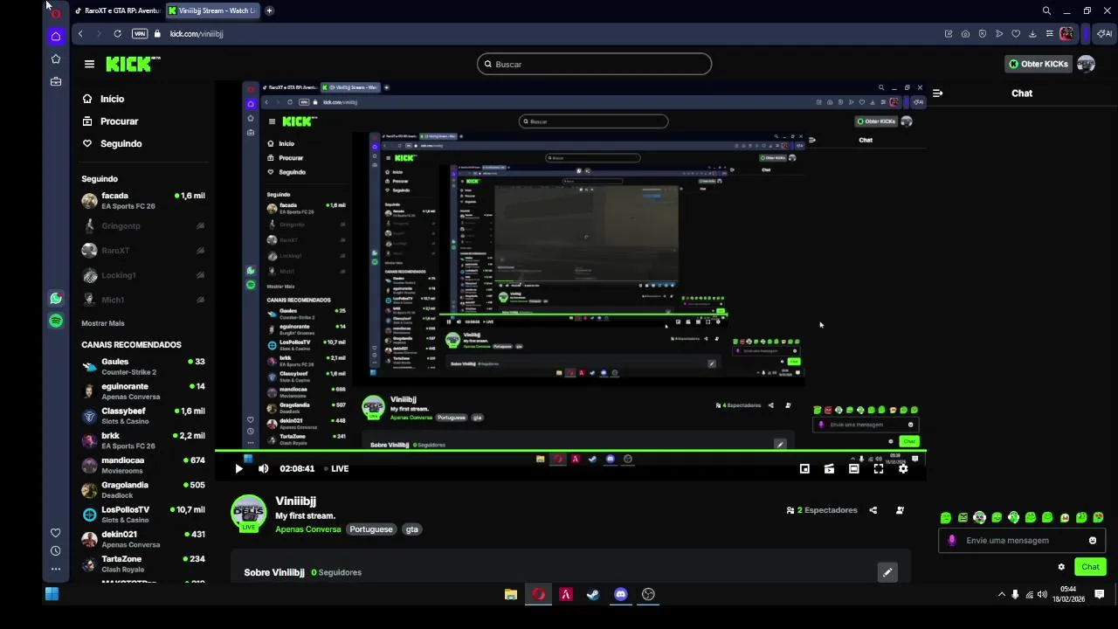
Task: Toggle picture-in-picture mini player
Action: tap(804, 468)
